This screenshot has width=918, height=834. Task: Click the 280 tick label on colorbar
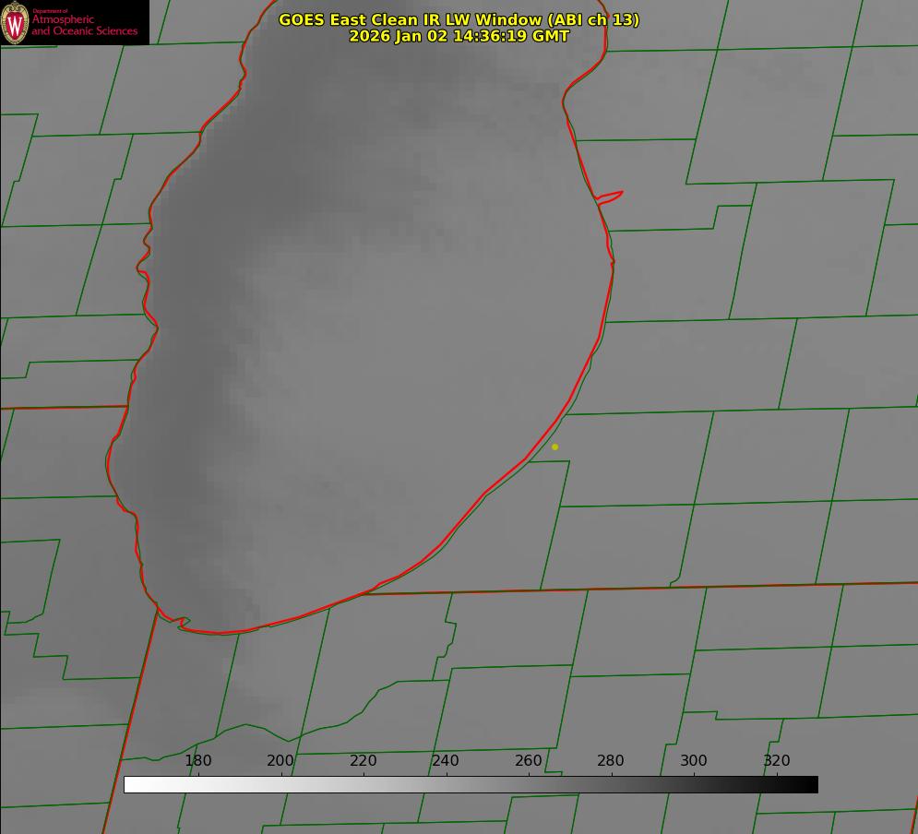(x=611, y=760)
